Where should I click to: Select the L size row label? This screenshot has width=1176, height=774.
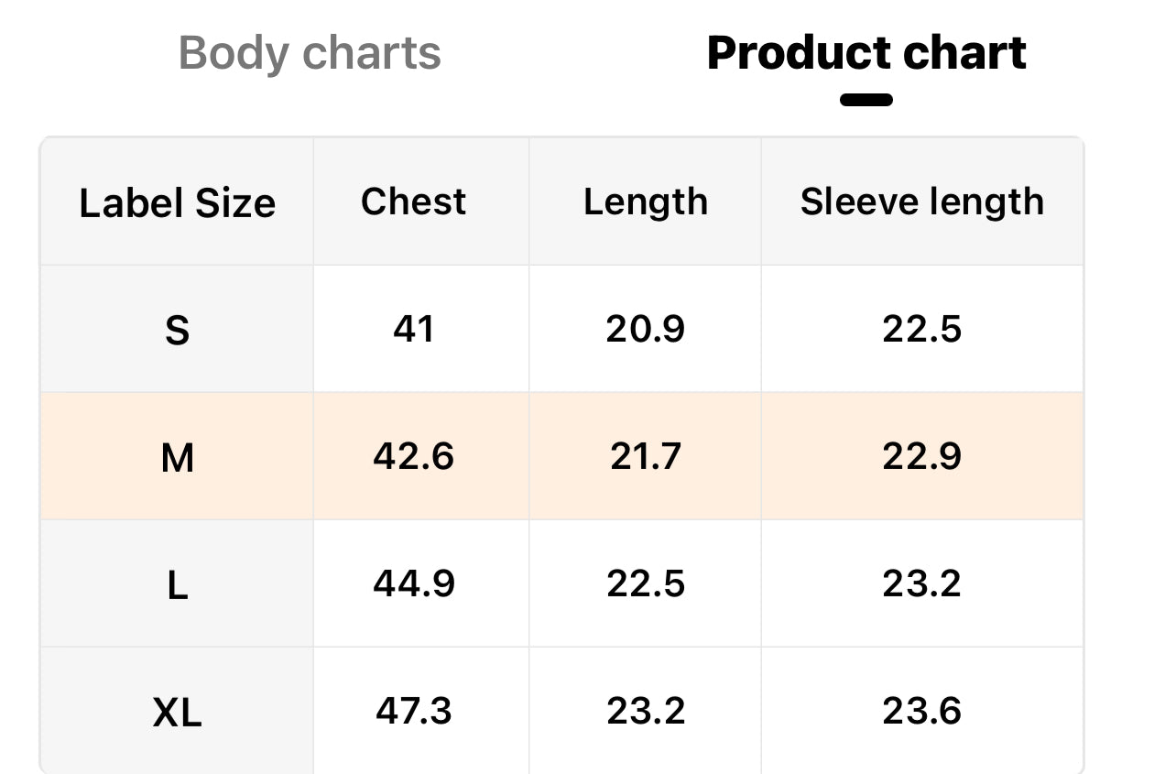point(177,583)
